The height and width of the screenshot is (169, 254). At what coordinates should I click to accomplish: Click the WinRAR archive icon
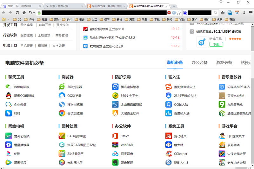(115, 145)
